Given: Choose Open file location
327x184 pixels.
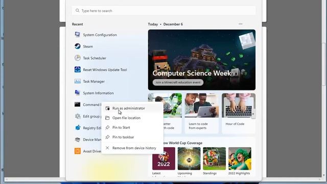Looking at the screenshot, I should (132, 118).
